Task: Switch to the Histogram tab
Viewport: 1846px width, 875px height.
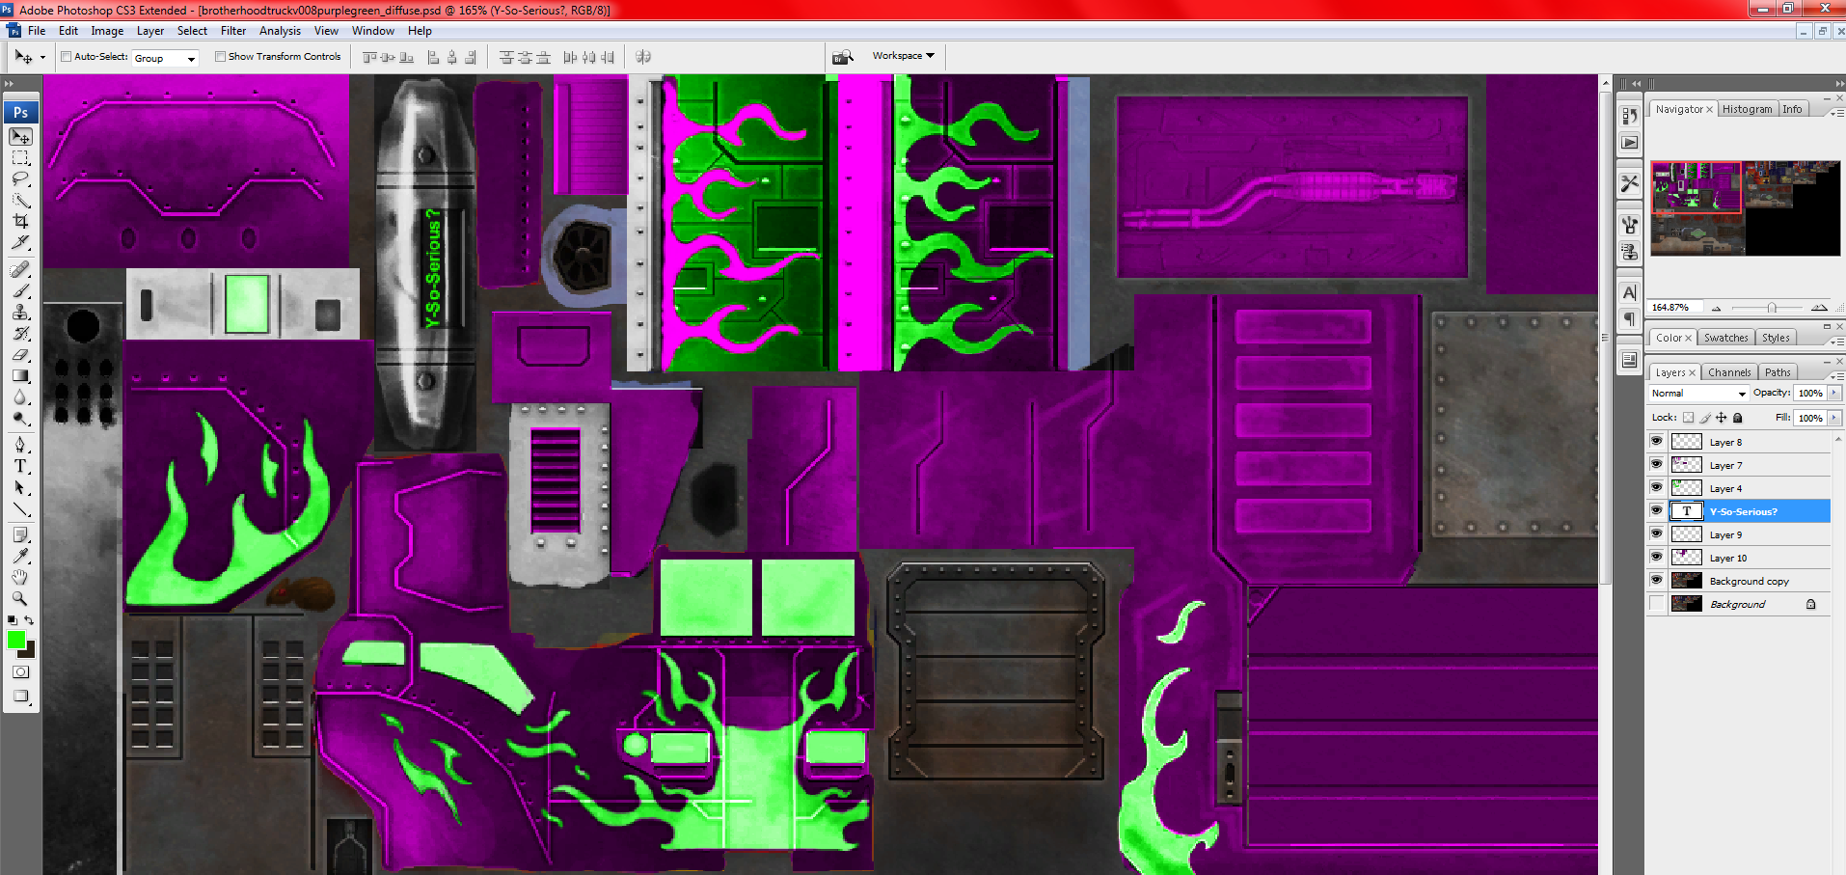Action: (1747, 109)
